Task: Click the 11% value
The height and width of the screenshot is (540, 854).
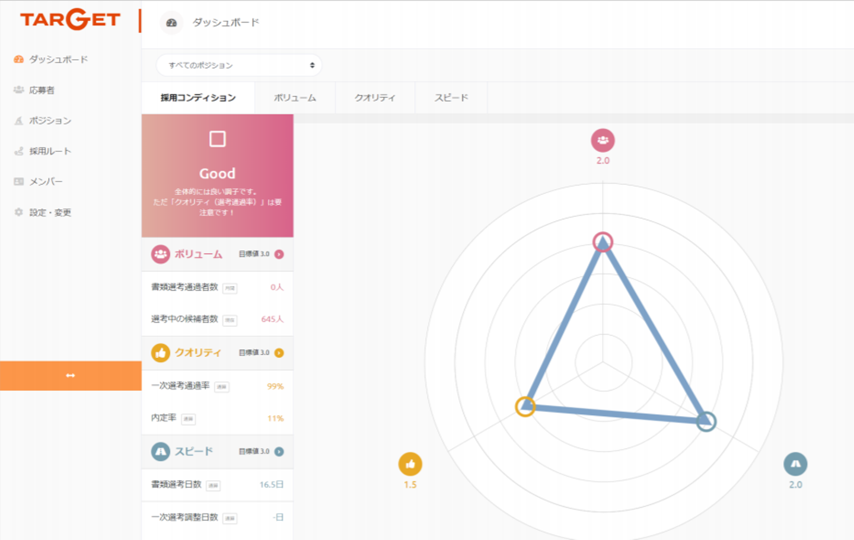Action: pos(275,418)
